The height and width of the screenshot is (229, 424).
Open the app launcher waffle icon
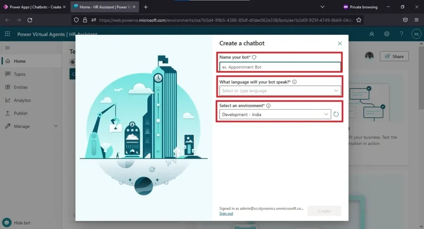pyautogui.click(x=7, y=34)
